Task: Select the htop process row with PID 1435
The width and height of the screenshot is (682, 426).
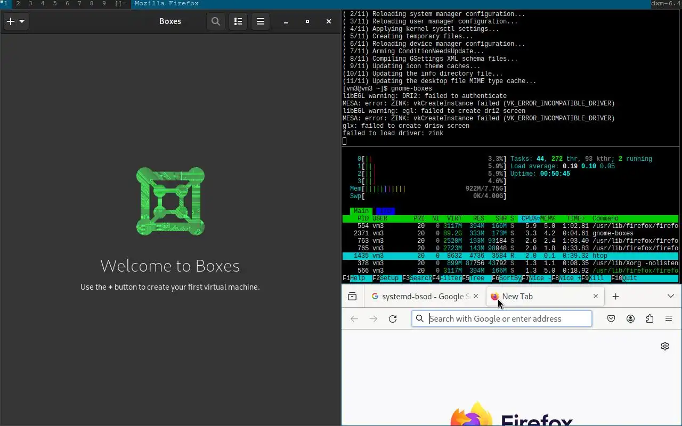Action: [510, 256]
